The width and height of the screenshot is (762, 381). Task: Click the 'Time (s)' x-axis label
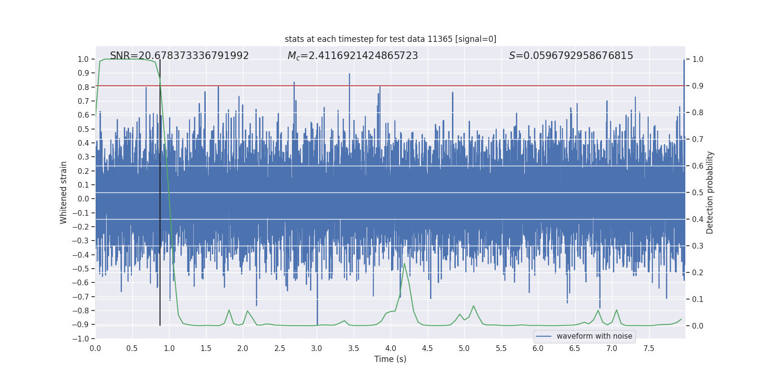390,359
